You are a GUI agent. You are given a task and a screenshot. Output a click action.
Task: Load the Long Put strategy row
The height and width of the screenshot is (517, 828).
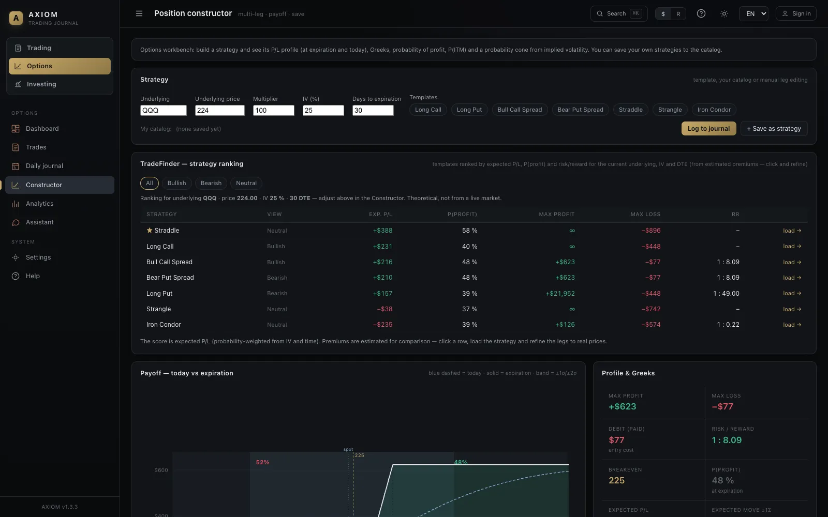pos(792,293)
